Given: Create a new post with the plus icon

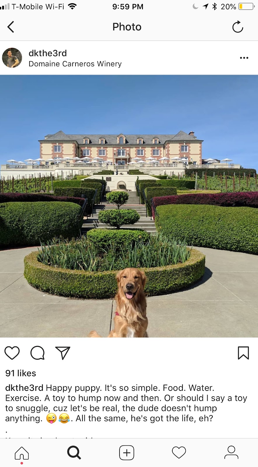Looking at the screenshot, I should click(127, 453).
